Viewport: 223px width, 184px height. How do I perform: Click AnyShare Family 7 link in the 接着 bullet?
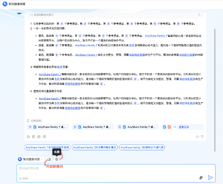pos(86,45)
